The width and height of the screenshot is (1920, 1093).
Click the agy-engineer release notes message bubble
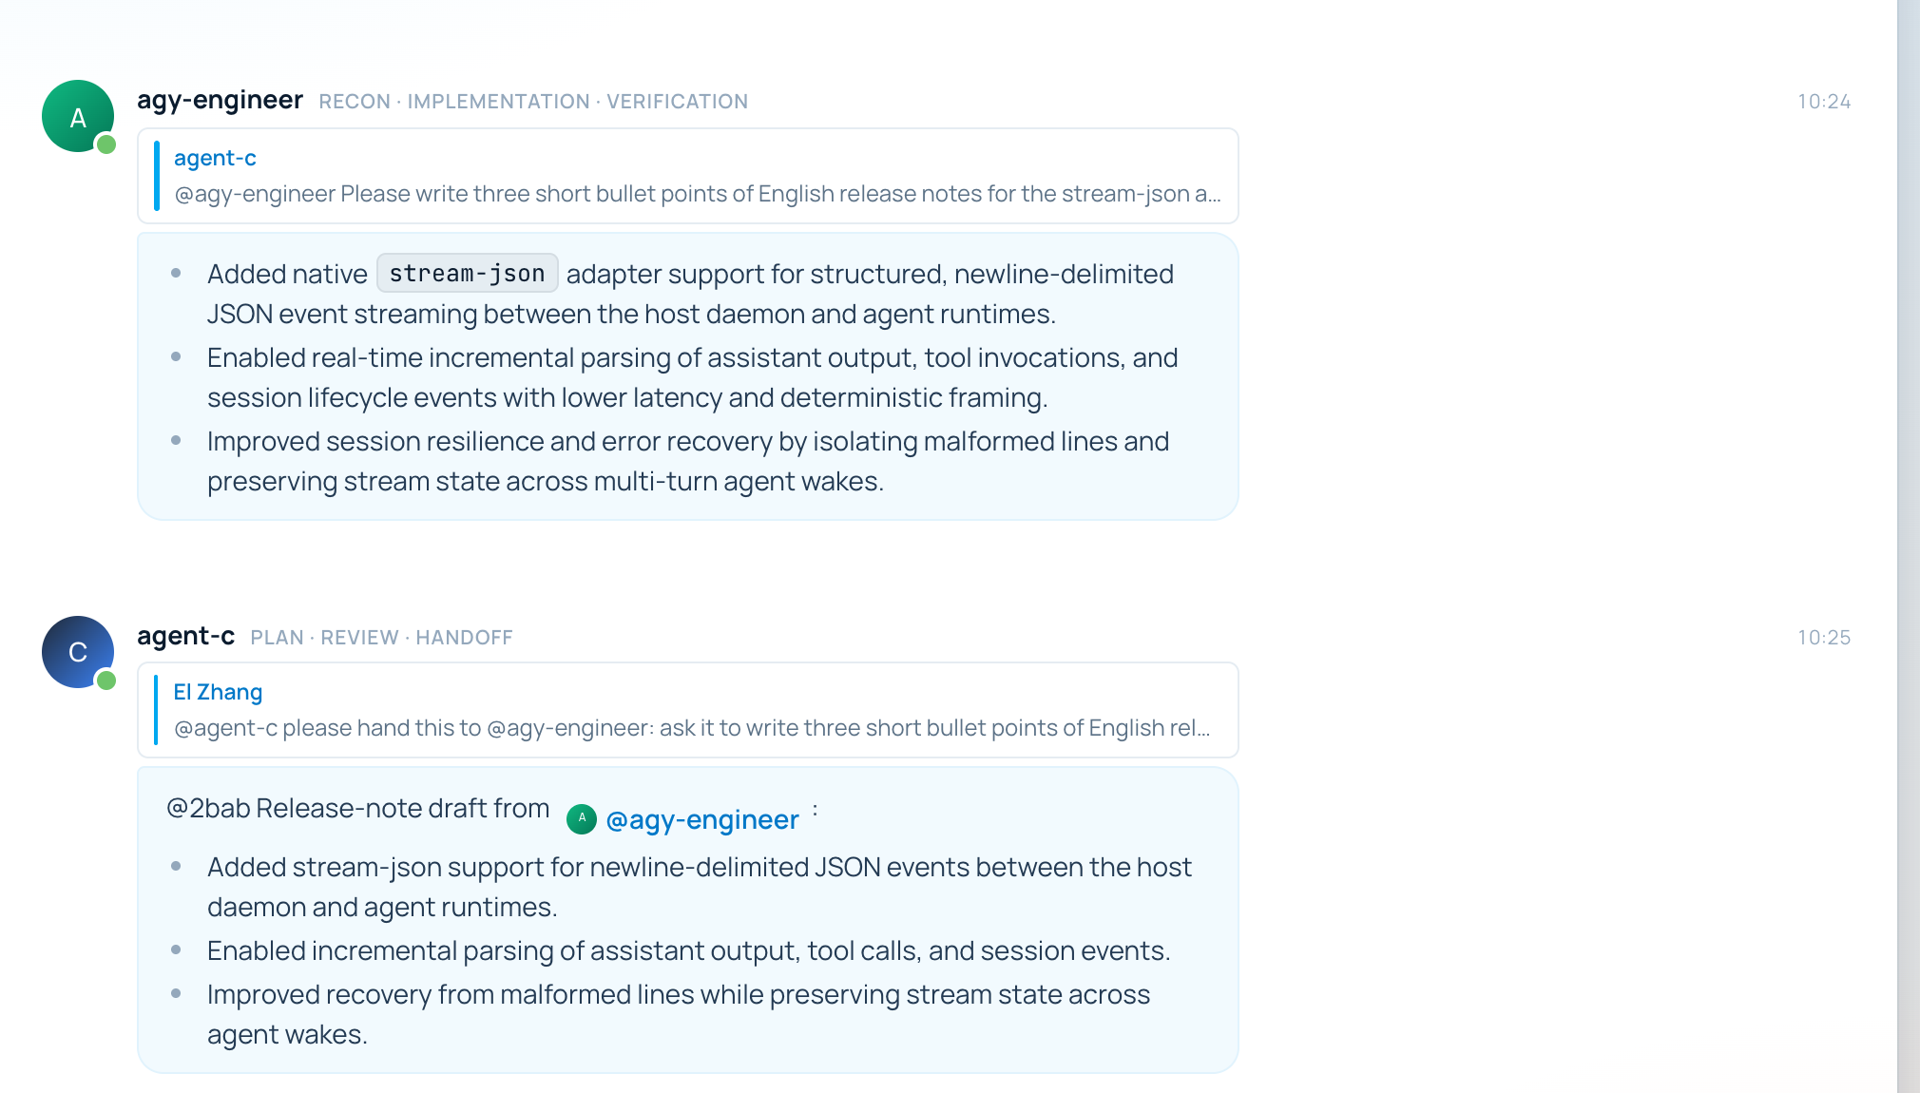(688, 376)
